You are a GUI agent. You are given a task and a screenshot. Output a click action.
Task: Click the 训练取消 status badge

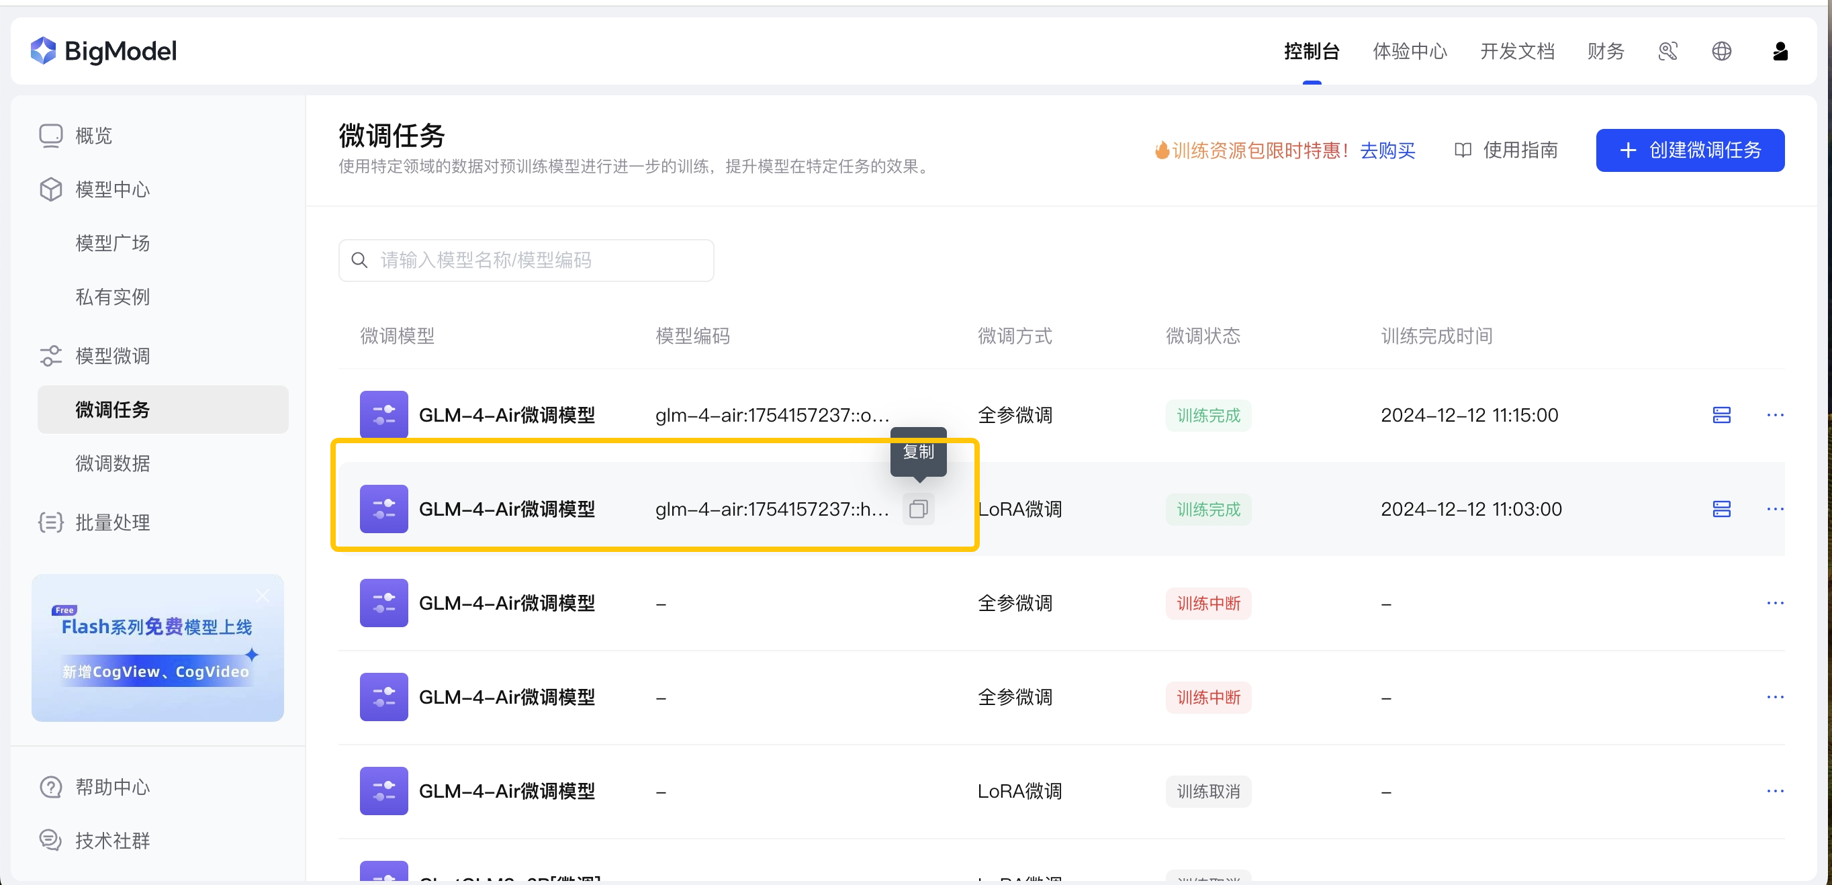[x=1208, y=790]
